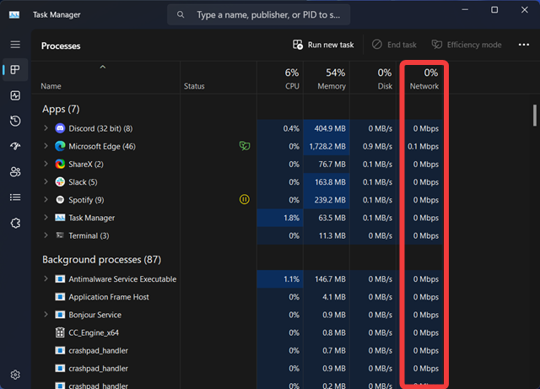Expand the Microsoft Edge process group

click(x=46, y=146)
